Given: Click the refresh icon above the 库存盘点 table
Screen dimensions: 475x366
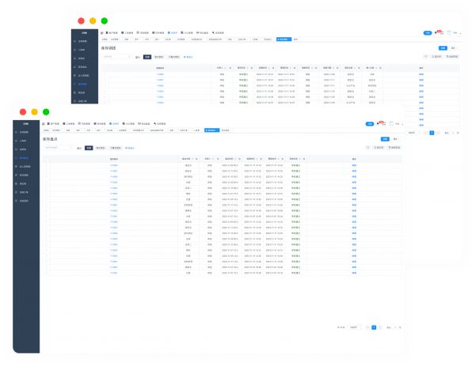Looking at the screenshot, I should click(367, 147).
